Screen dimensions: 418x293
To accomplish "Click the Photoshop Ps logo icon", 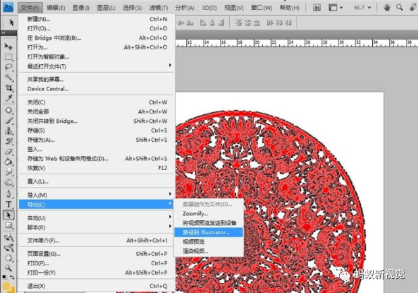I will click(x=8, y=7).
